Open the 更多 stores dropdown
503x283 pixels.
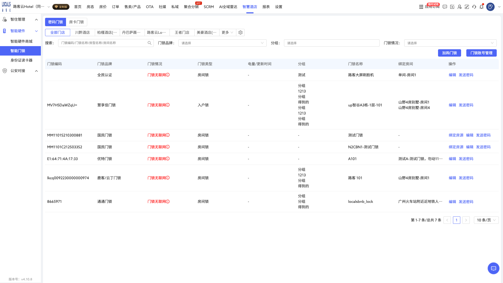point(227,32)
